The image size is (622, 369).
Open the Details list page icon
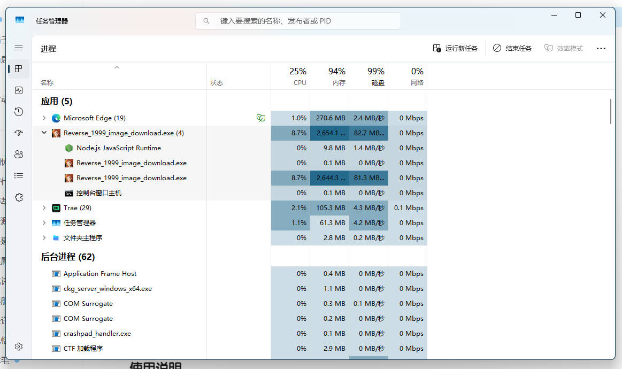19,176
